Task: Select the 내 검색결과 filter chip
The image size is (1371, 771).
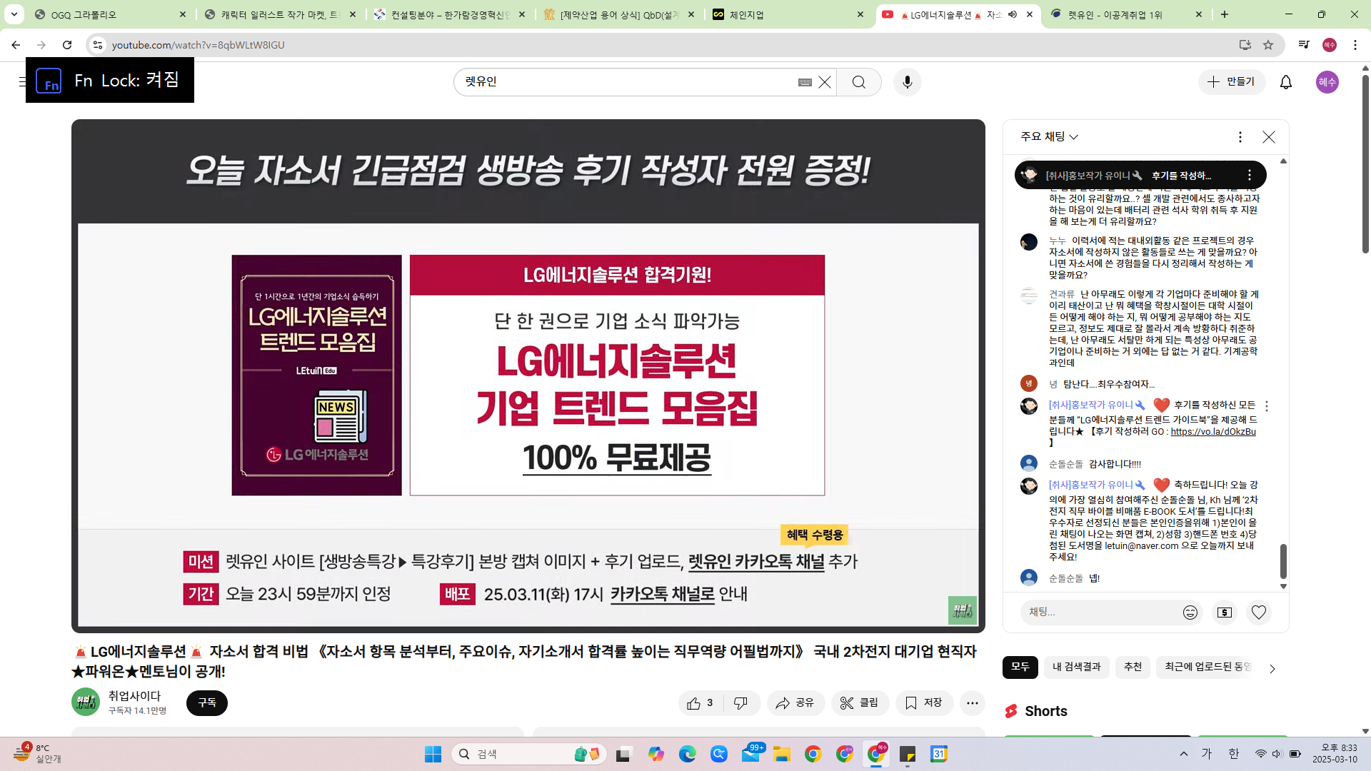Action: click(1076, 667)
